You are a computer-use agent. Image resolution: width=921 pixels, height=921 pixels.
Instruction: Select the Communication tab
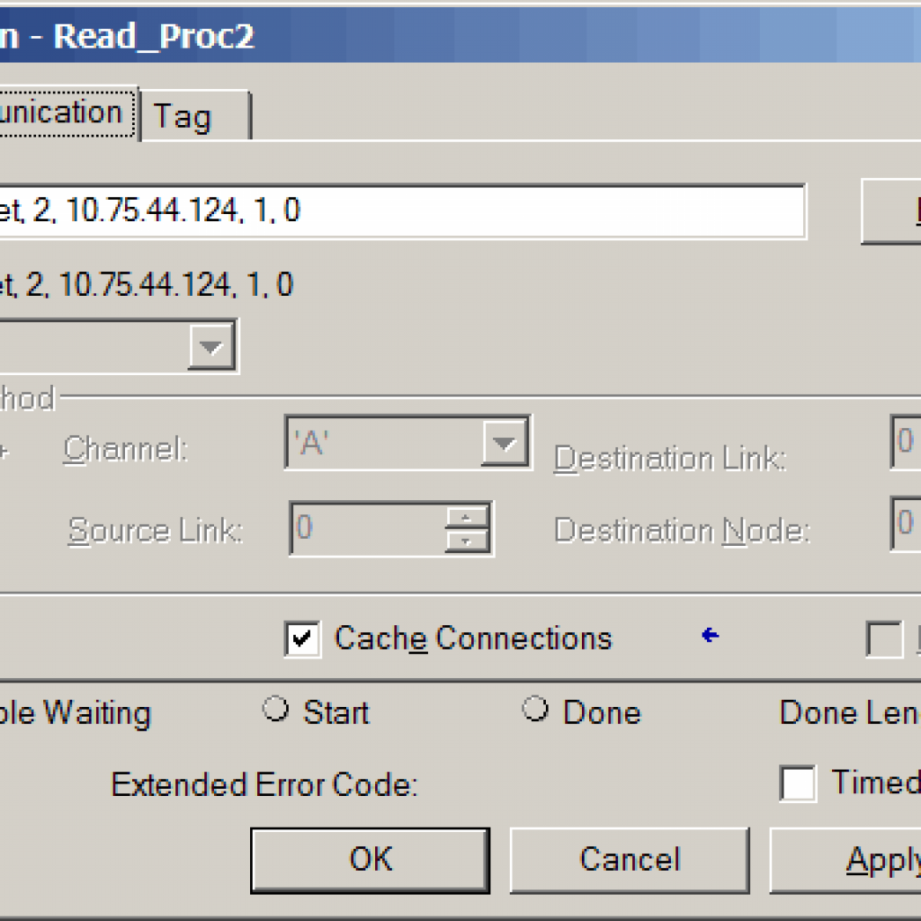pos(68,112)
